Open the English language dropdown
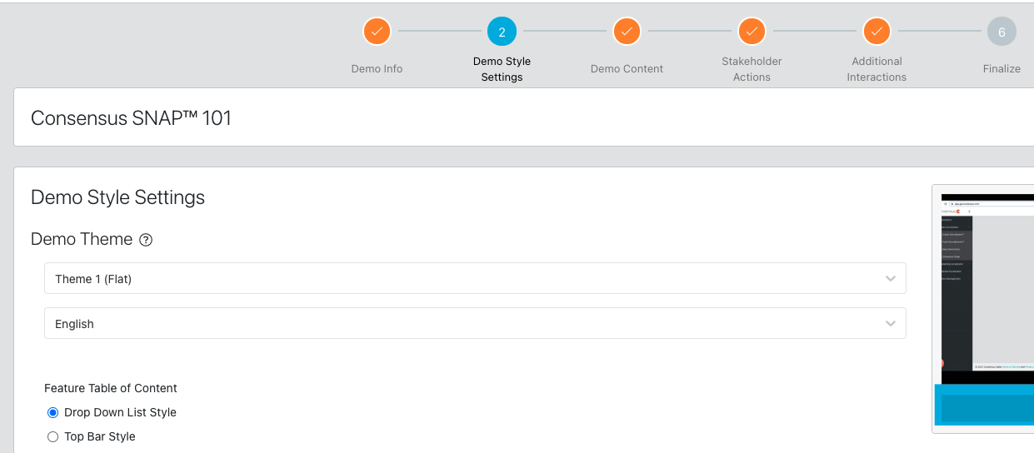This screenshot has width=1034, height=453. pyautogui.click(x=475, y=323)
